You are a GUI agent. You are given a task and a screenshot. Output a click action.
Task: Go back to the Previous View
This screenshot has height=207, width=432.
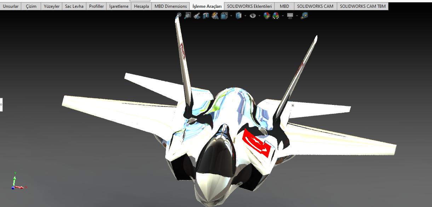(x=197, y=16)
